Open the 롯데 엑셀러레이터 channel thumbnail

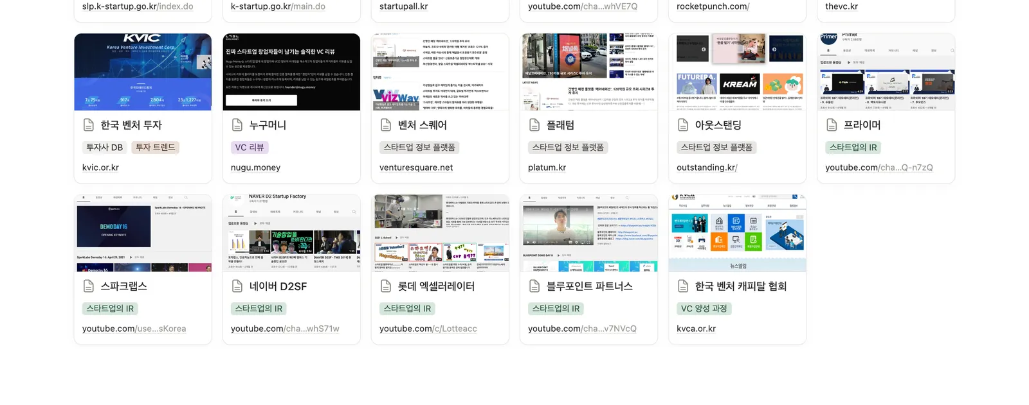click(x=440, y=233)
